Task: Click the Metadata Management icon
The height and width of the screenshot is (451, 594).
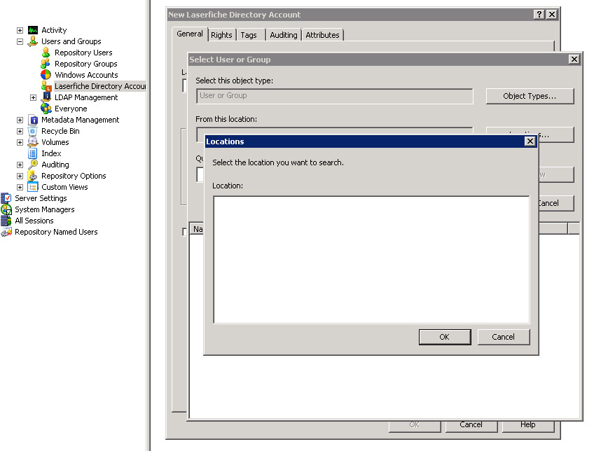Action: (34, 120)
